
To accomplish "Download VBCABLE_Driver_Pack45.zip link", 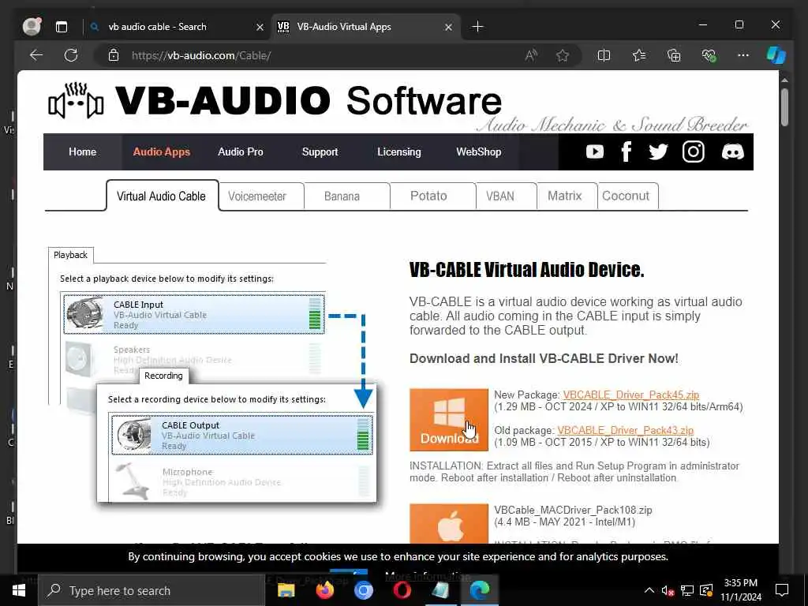I will click(x=630, y=395).
